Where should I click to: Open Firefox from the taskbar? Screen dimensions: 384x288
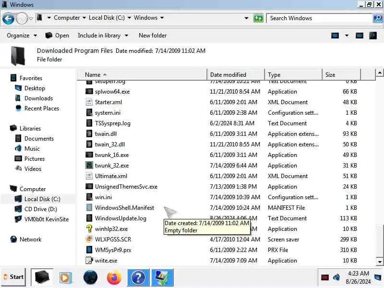point(114,278)
